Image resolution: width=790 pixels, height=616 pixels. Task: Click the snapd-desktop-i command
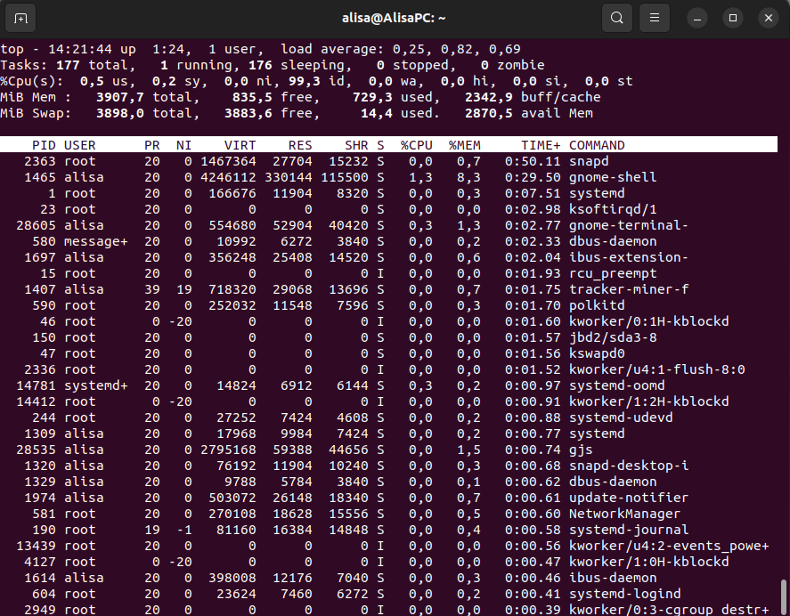pyautogui.click(x=629, y=466)
